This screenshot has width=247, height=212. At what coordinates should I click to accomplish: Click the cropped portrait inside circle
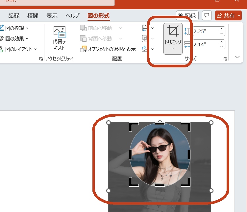tap(160, 154)
